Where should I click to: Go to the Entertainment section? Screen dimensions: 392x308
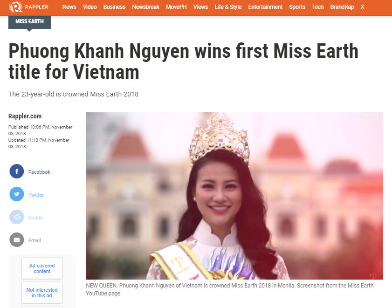pyautogui.click(x=265, y=7)
